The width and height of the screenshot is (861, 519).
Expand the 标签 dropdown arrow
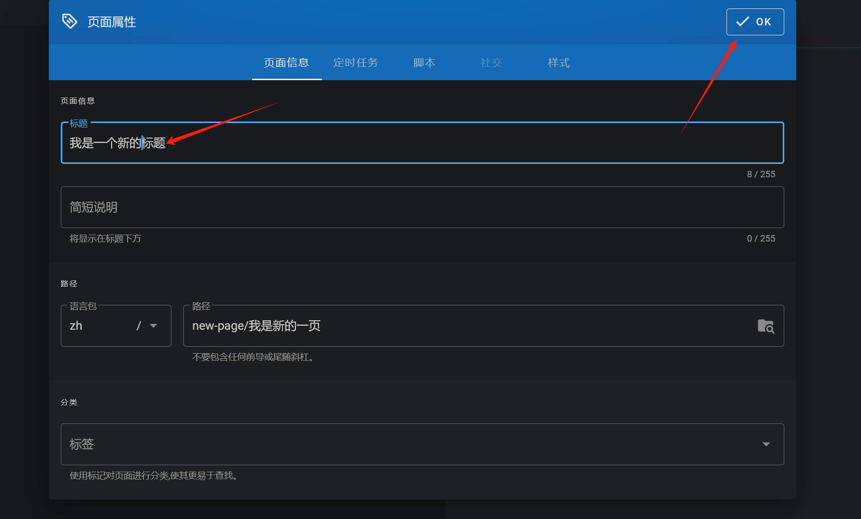pyautogui.click(x=766, y=444)
